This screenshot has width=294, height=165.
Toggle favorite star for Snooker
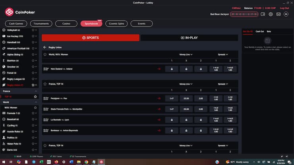(x=33, y=67)
